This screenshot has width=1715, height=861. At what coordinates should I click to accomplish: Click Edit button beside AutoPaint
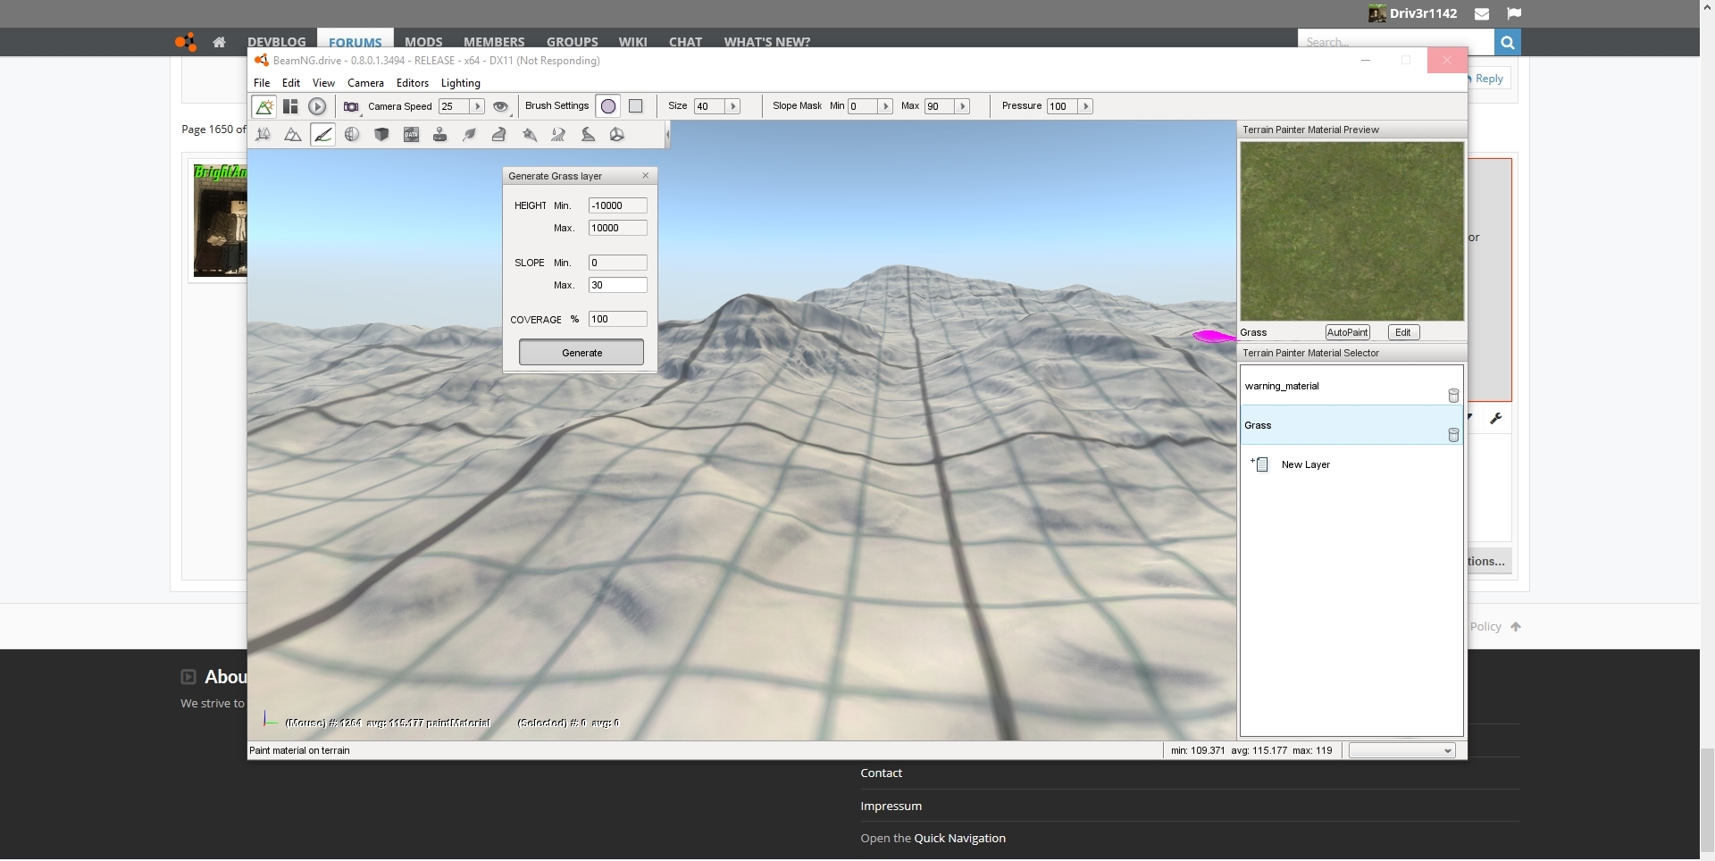coord(1403,332)
